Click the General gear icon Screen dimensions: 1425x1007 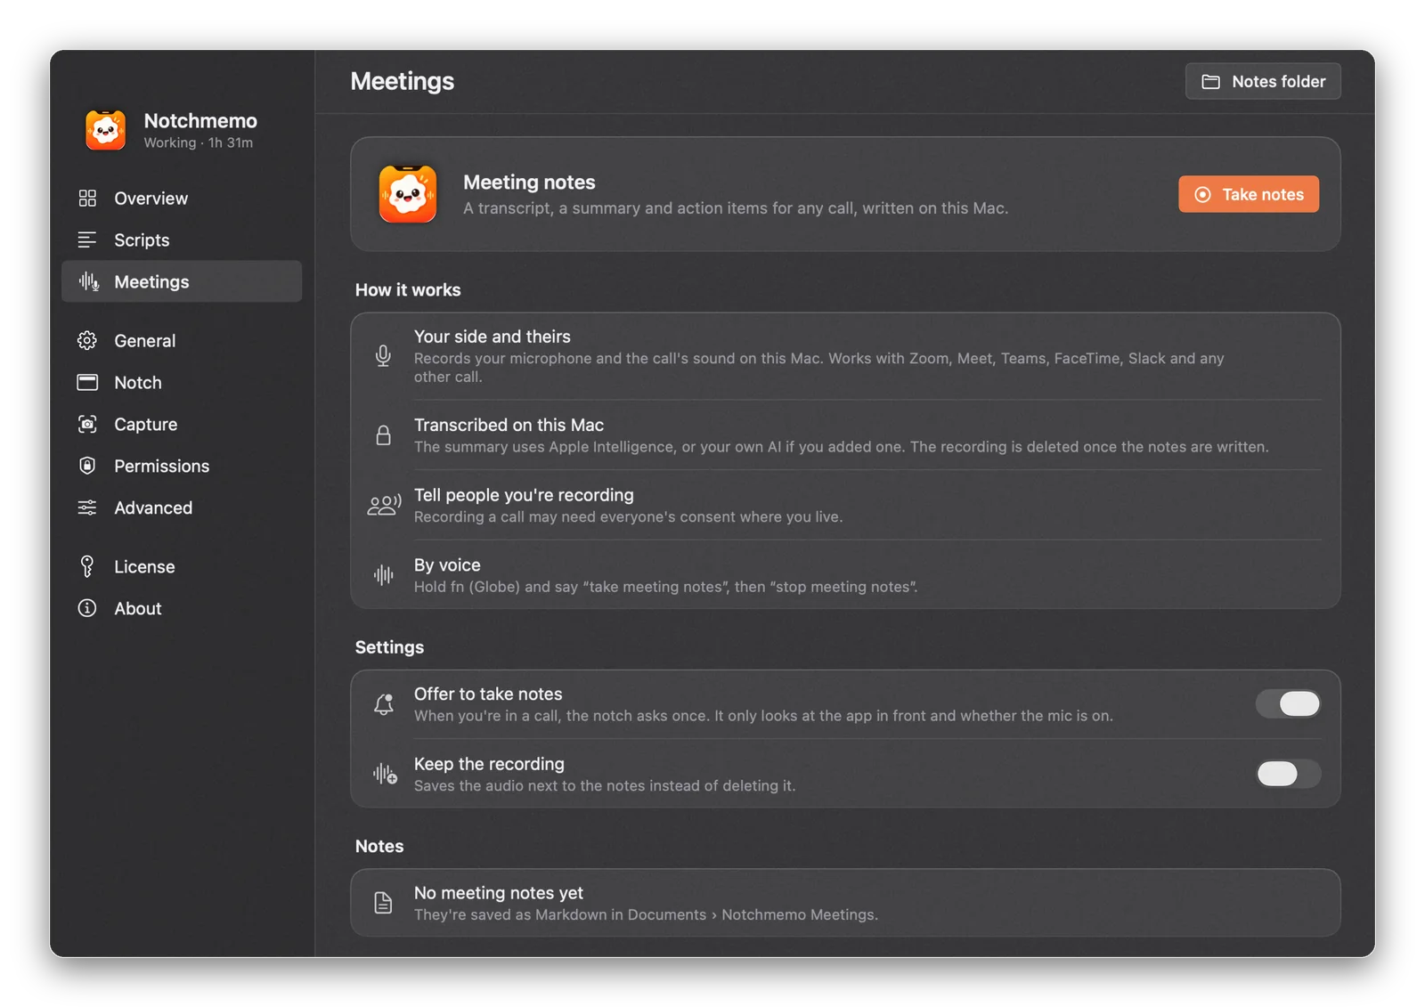87,340
